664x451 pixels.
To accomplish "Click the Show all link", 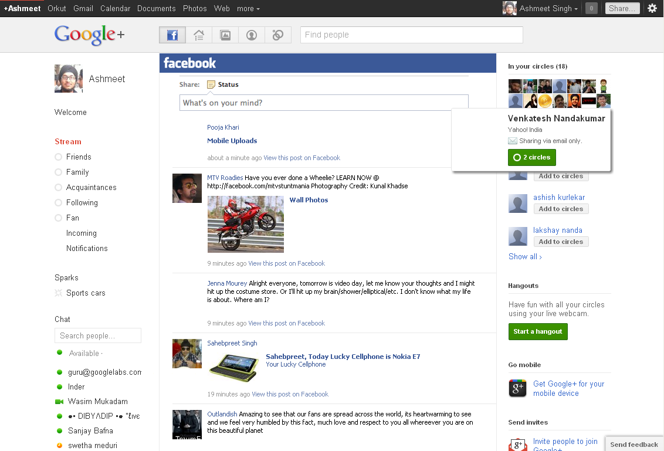I will pyautogui.click(x=525, y=257).
